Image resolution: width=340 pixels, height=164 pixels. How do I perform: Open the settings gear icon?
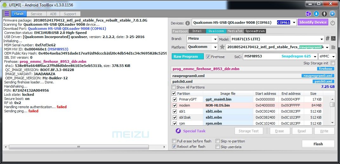coord(332,14)
